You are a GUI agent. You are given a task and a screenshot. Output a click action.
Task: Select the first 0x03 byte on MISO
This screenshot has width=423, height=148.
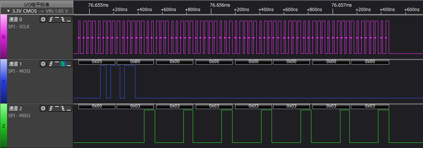[x=135, y=106]
